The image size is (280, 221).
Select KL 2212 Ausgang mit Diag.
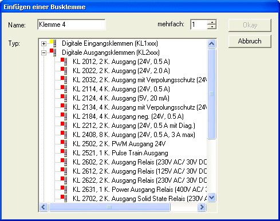point(134,126)
